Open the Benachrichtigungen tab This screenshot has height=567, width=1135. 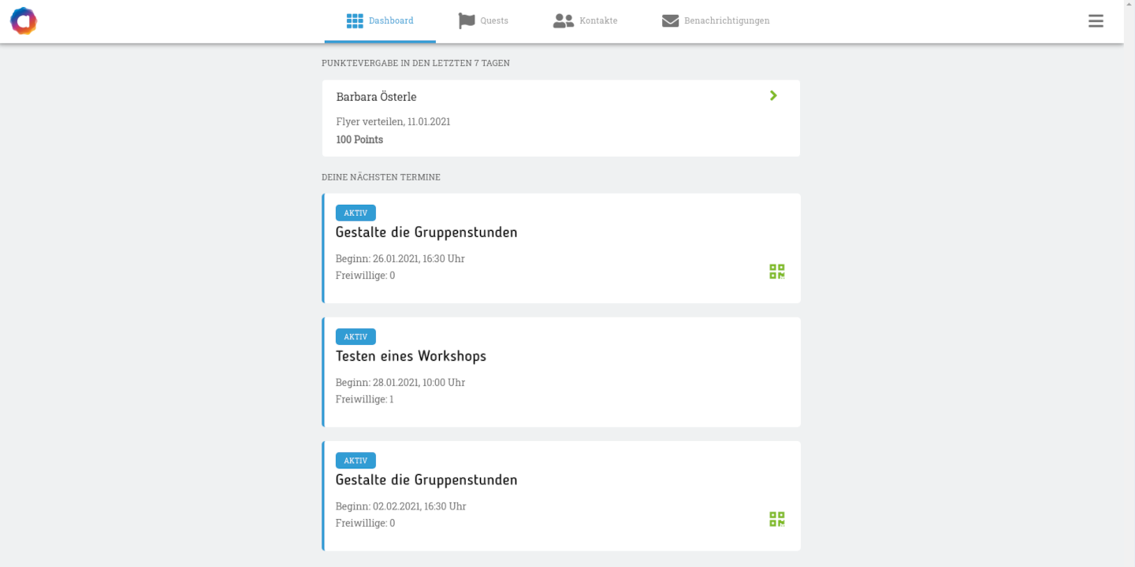pos(716,21)
